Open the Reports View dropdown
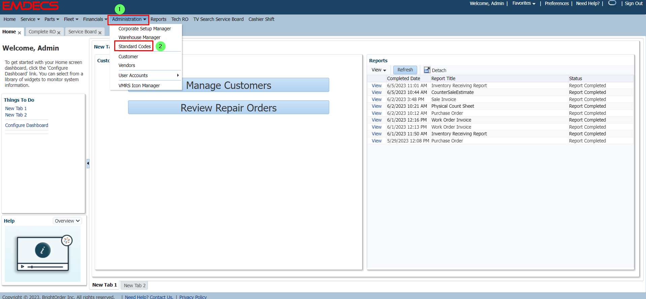646x299 pixels. [379, 70]
